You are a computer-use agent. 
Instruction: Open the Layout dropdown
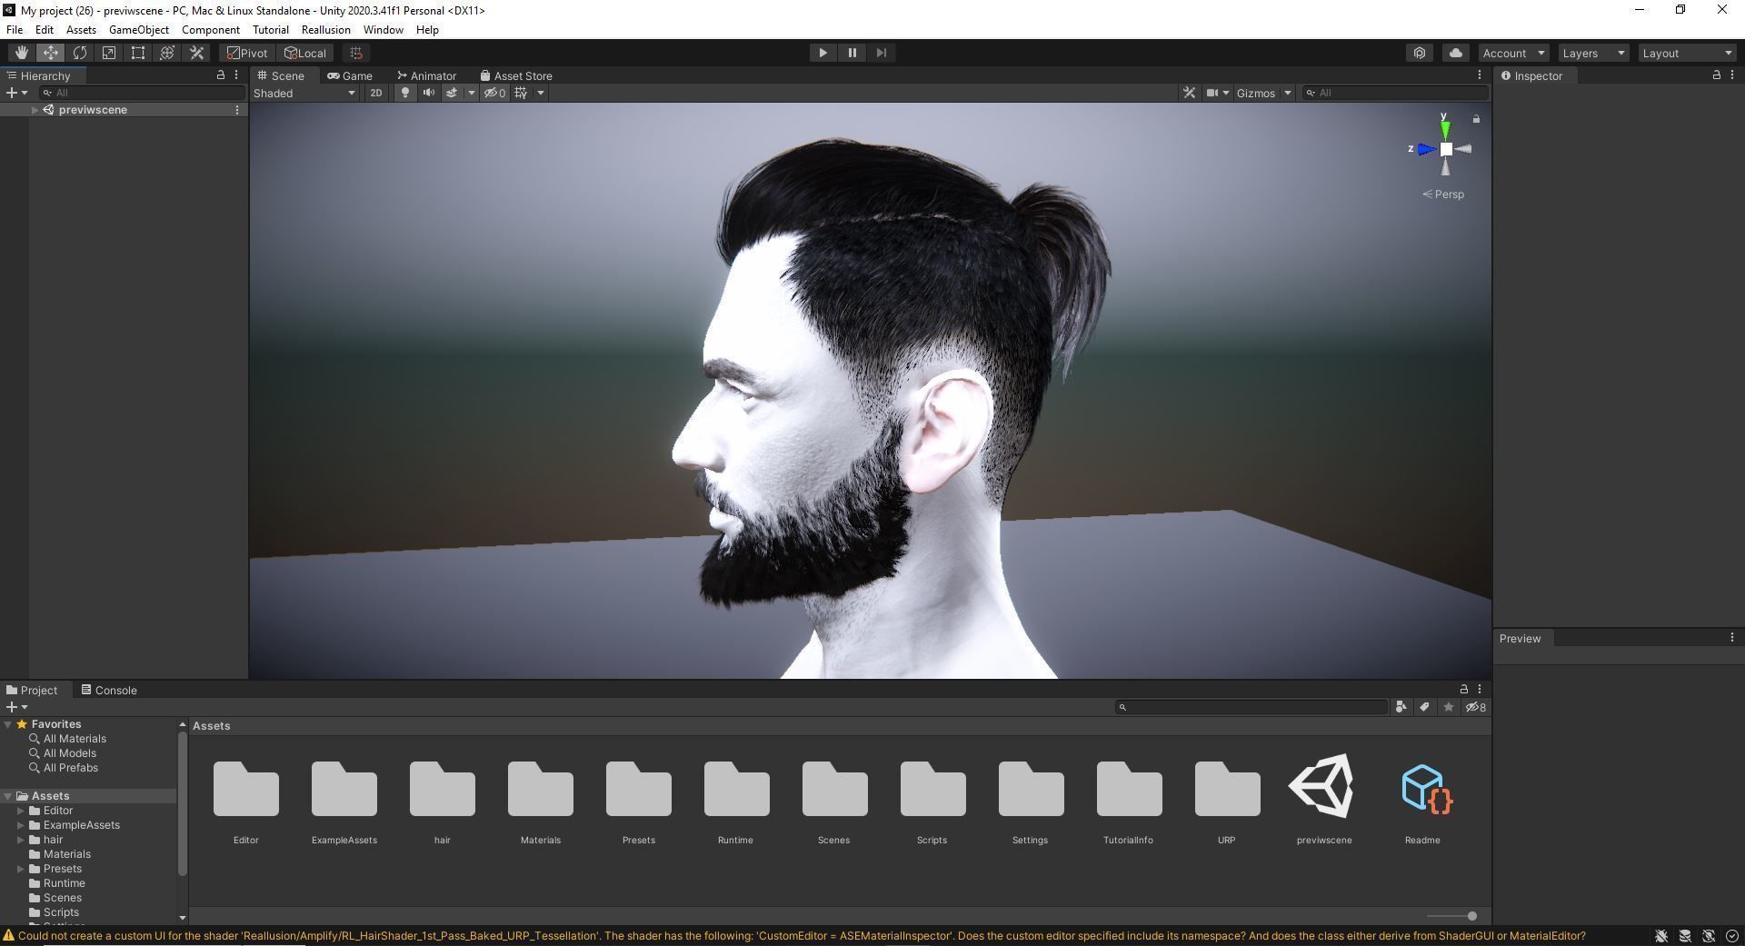coord(1688,53)
